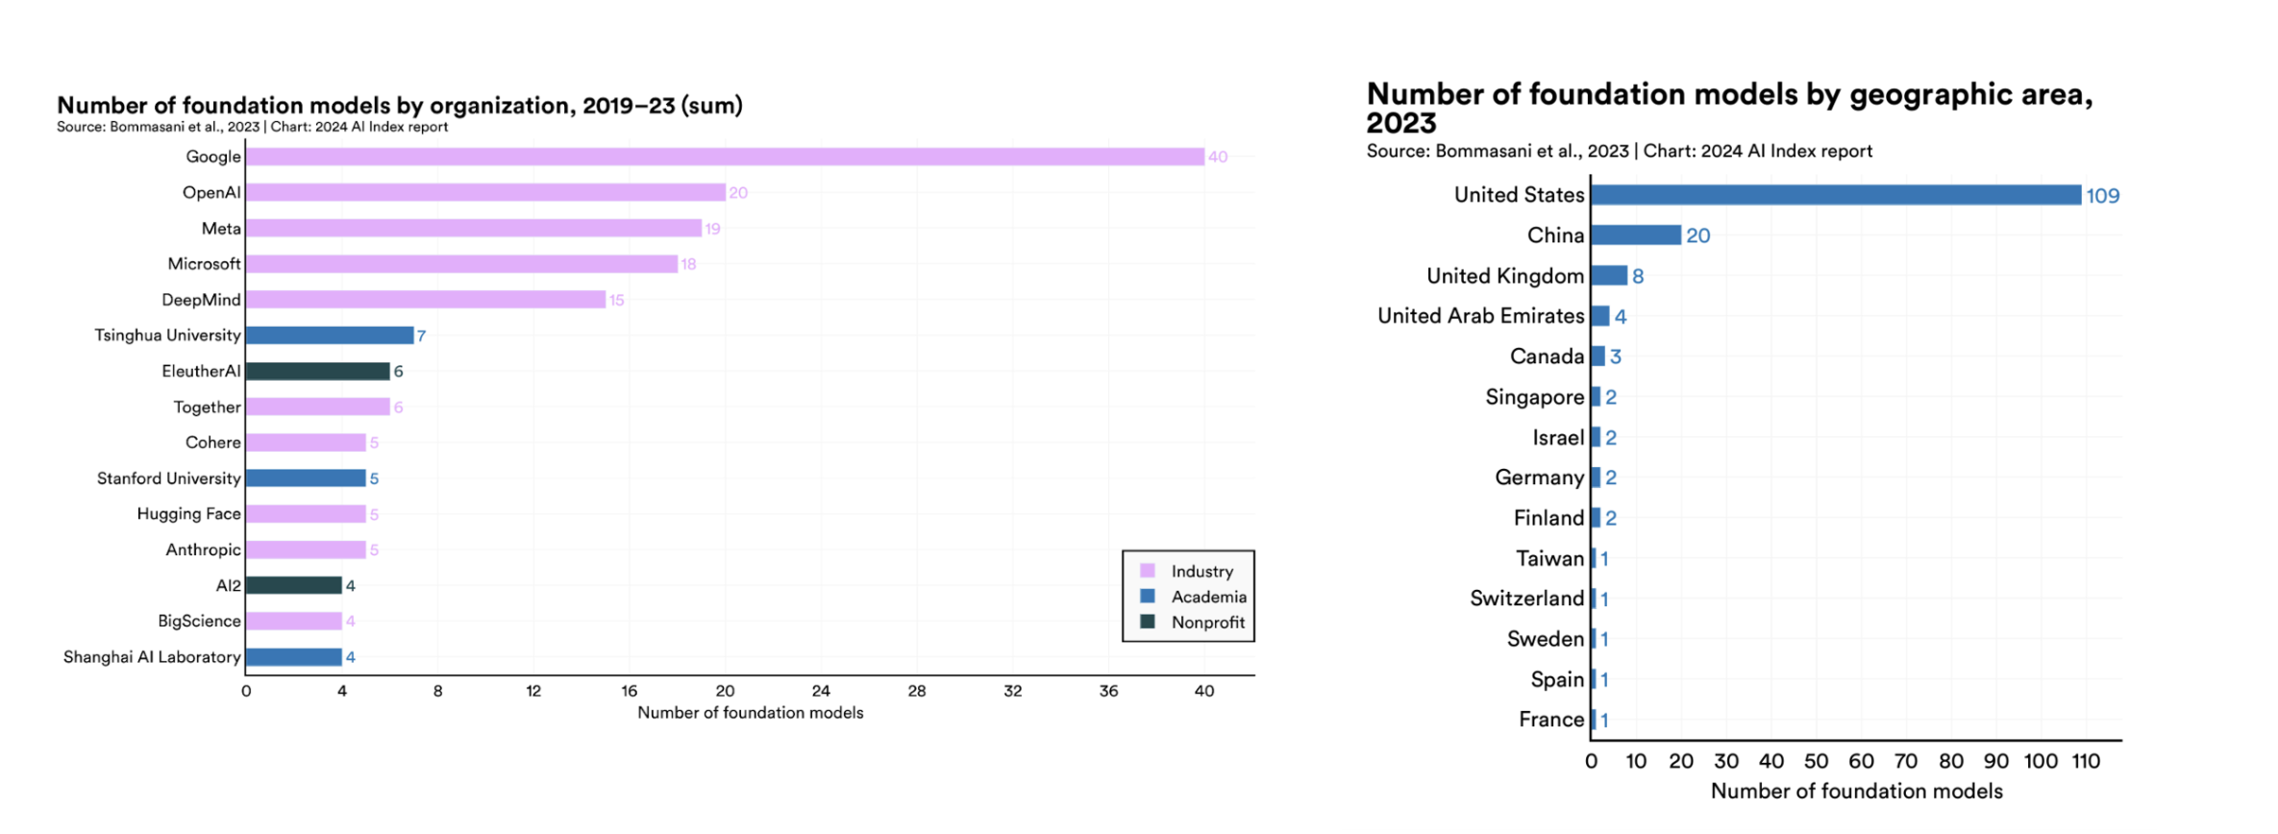The width and height of the screenshot is (2278, 834).
Task: Click the 'United States' label
Action: coord(1519,195)
